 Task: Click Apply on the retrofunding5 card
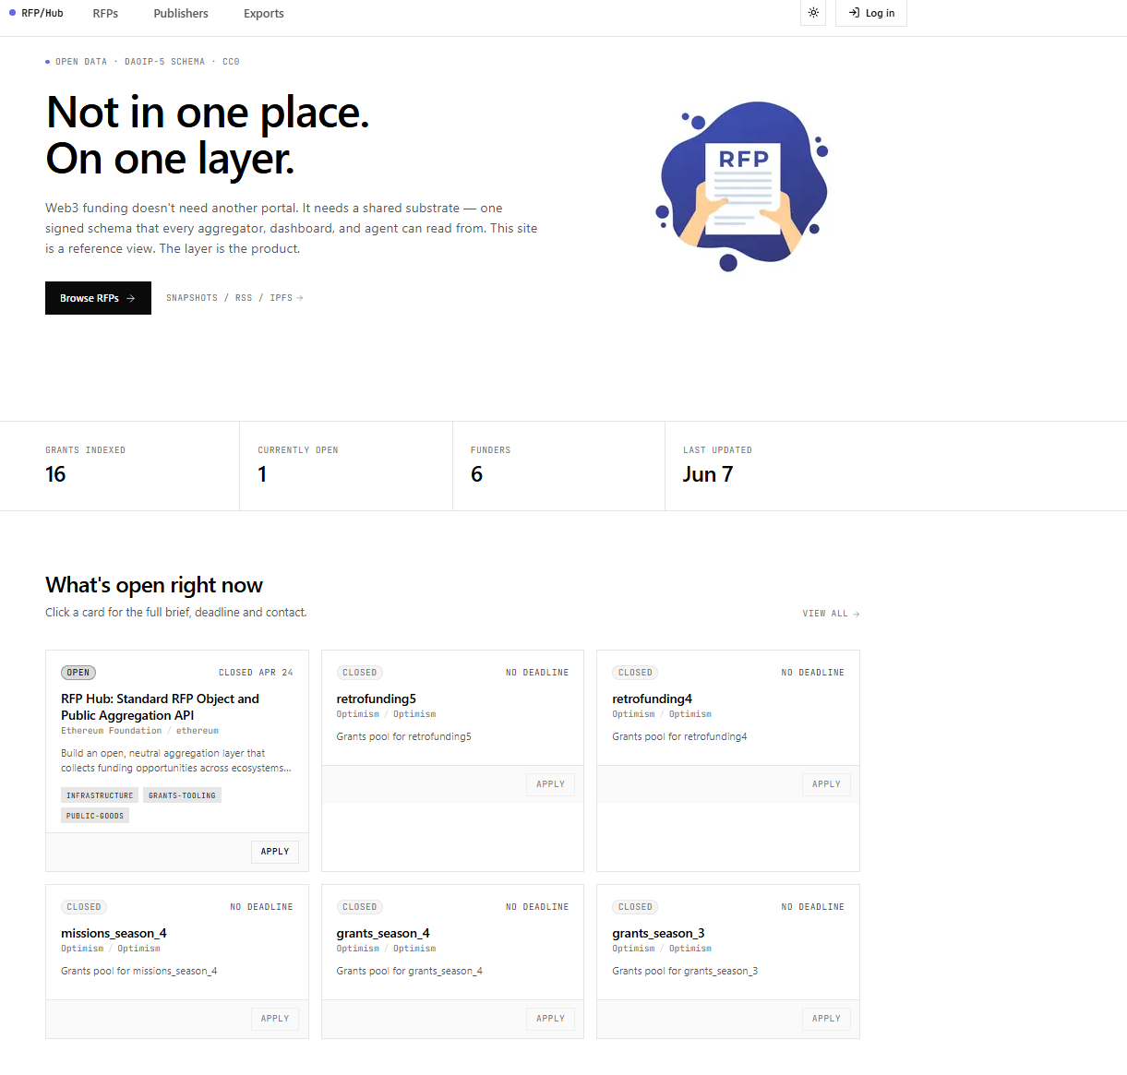pos(551,784)
